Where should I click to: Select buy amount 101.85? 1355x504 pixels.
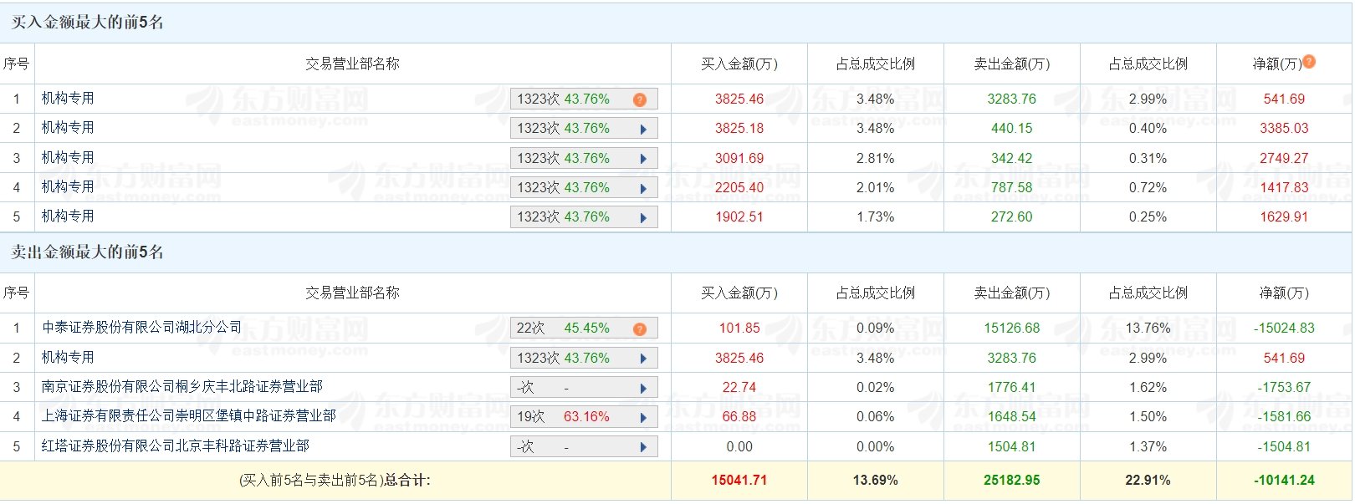point(739,328)
